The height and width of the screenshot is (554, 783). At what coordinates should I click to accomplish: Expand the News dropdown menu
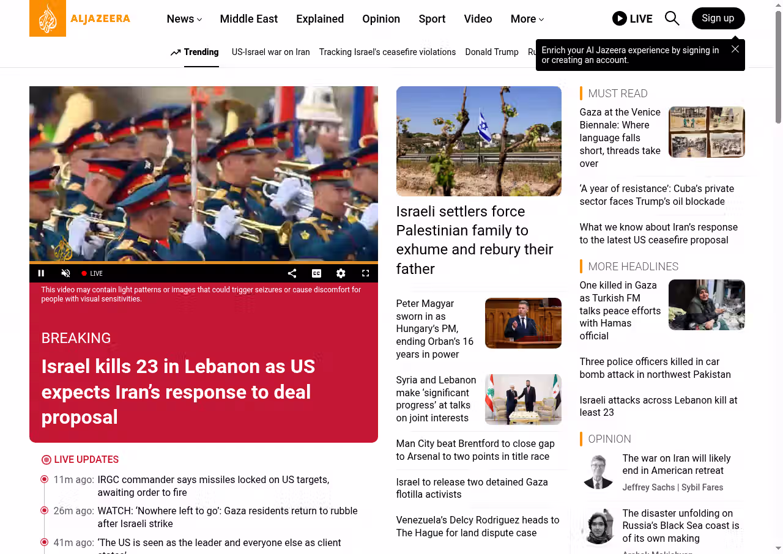click(x=184, y=19)
